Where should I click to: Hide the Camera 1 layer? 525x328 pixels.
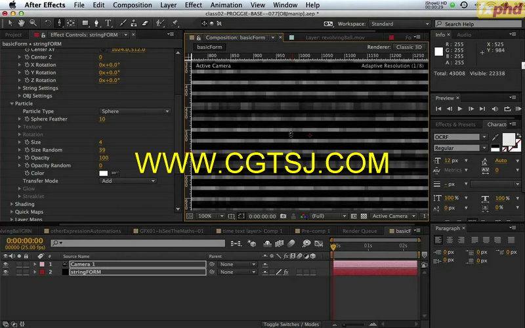coord(5,264)
